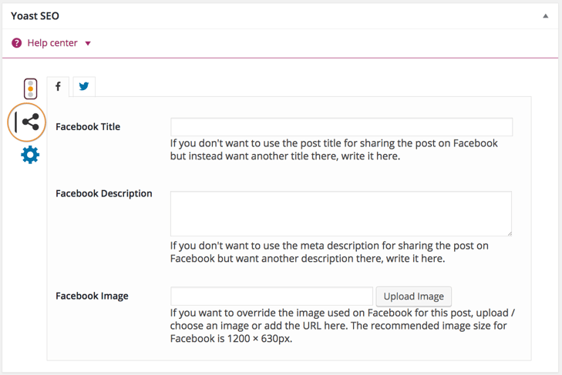Viewport: 562px width, 375px height.
Task: Collapse the Yoast SEO panel with the arrow
Action: click(546, 16)
